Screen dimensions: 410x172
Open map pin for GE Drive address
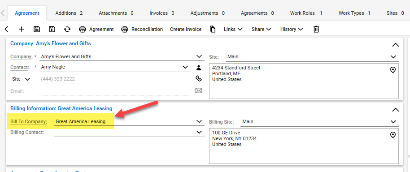coord(393,135)
